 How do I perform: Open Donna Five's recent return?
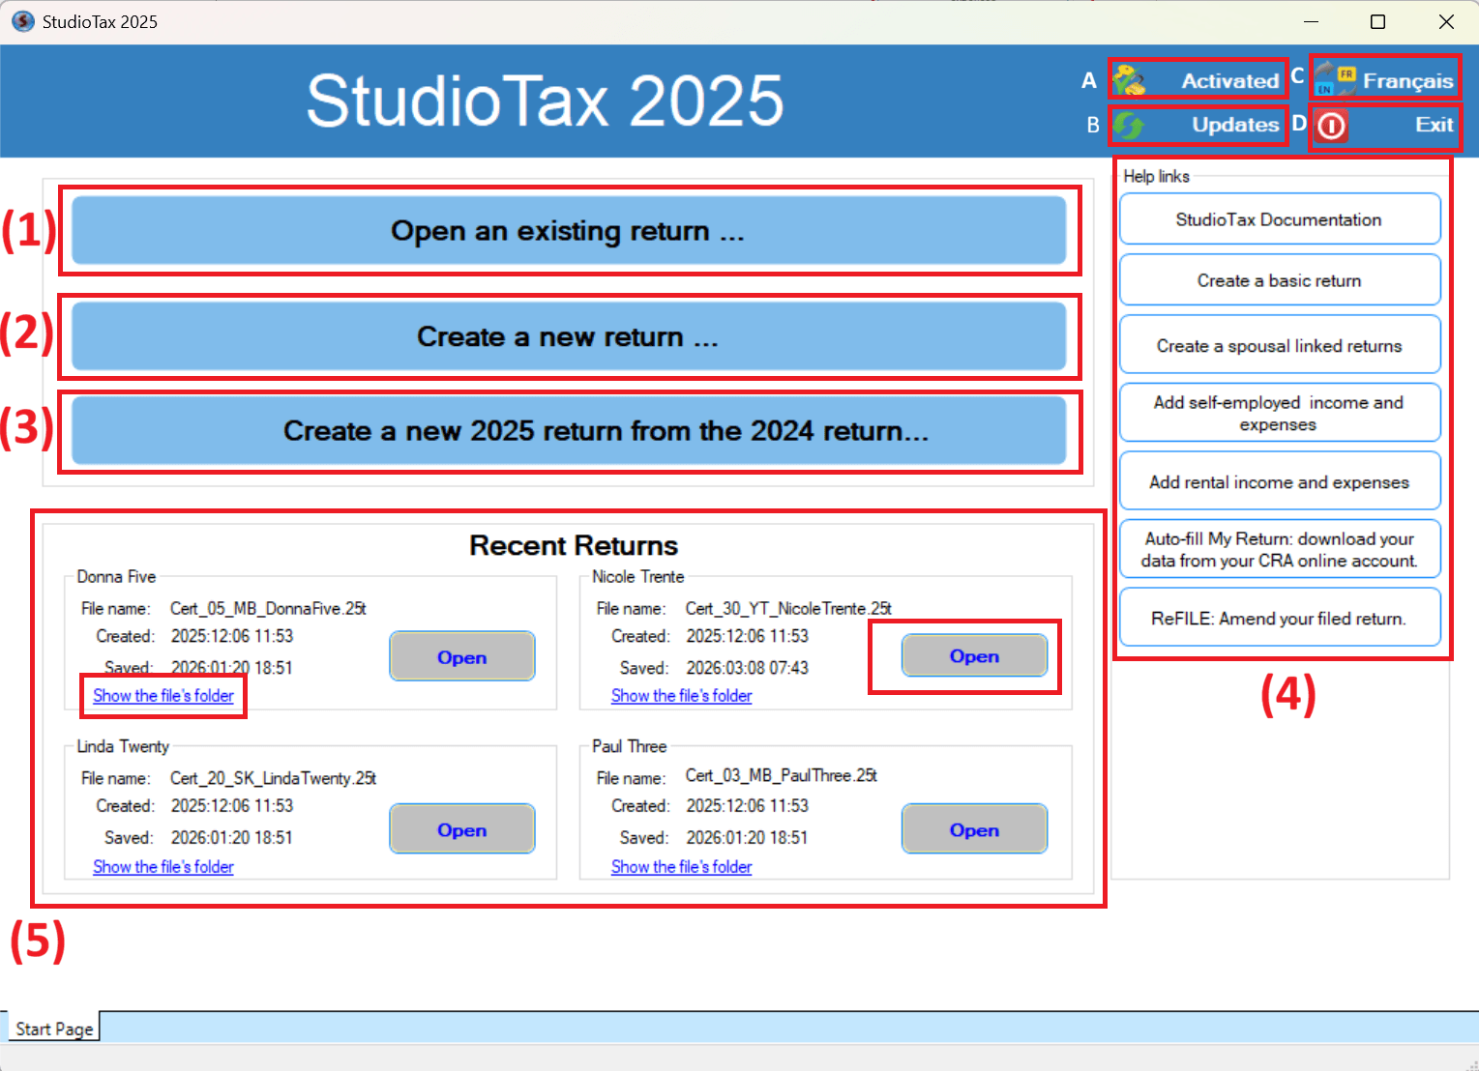click(461, 657)
